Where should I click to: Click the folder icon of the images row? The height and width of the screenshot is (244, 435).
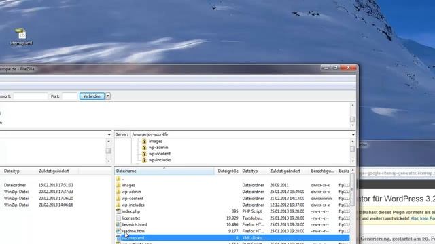[x=118, y=185]
